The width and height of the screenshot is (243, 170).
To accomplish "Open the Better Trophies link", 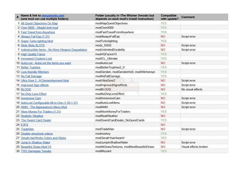I will coord(30,67).
